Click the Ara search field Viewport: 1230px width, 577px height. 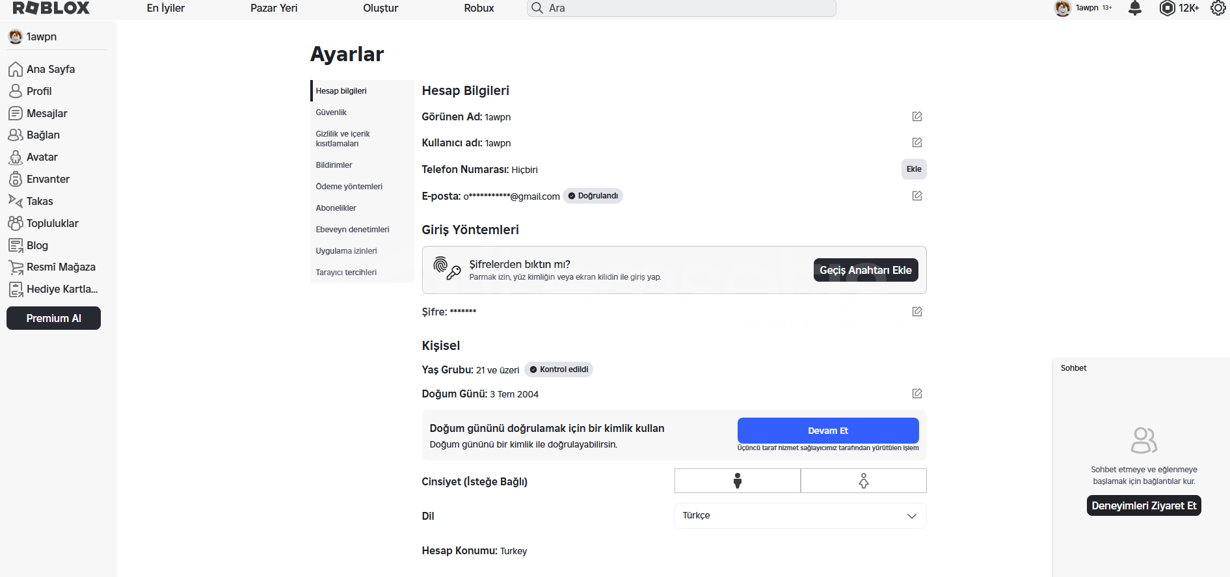point(682,8)
